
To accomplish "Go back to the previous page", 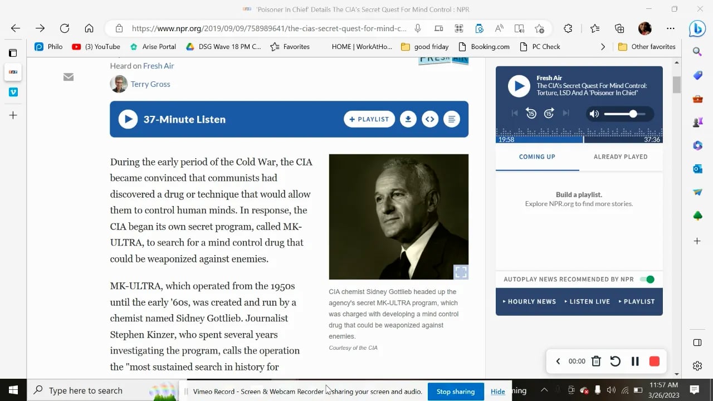I will [16, 28].
